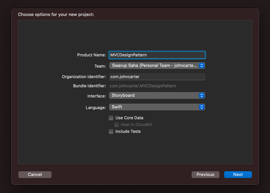
Task: Click the Team dropdown chevron arrows icon
Action: (202, 66)
